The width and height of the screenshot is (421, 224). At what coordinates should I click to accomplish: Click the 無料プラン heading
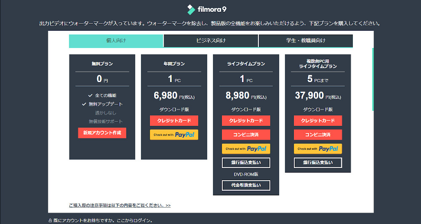click(102, 64)
